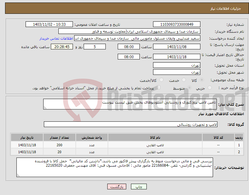Click row number 1 cell
Viewport: 249px width, 195px height.
click(239, 145)
